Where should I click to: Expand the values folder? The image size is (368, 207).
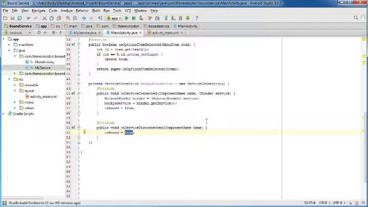pyautogui.click(x=15, y=108)
